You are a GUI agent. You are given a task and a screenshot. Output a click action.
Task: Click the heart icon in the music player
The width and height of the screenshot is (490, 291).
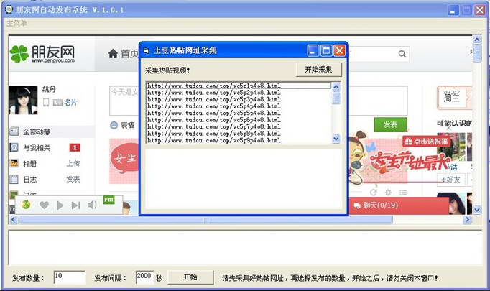click(x=44, y=205)
